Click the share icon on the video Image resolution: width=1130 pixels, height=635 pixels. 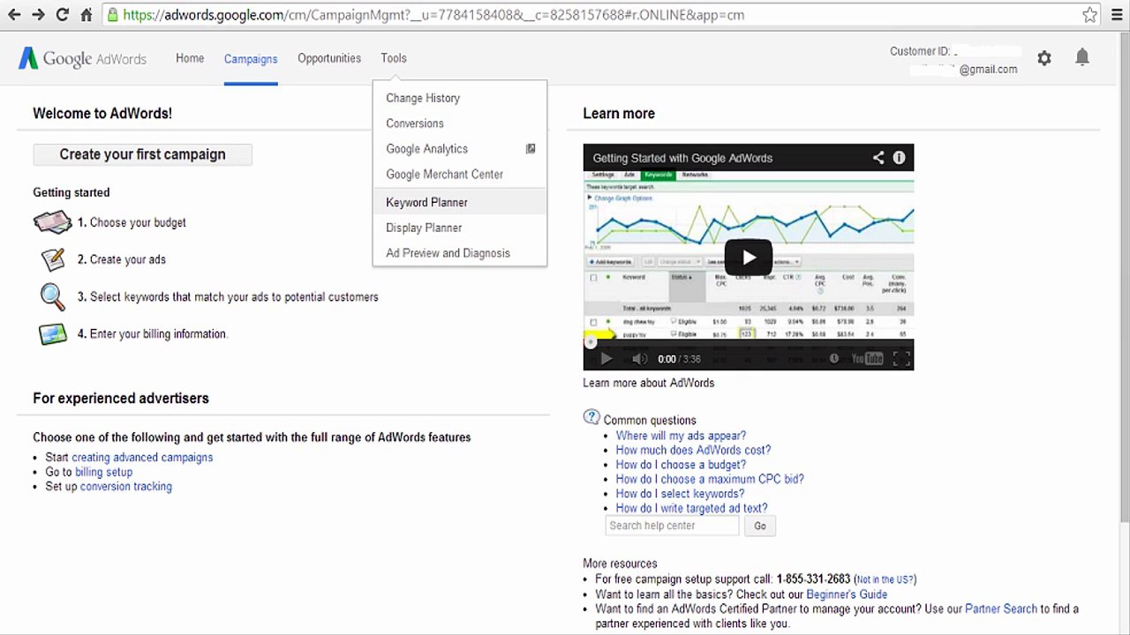tap(878, 158)
